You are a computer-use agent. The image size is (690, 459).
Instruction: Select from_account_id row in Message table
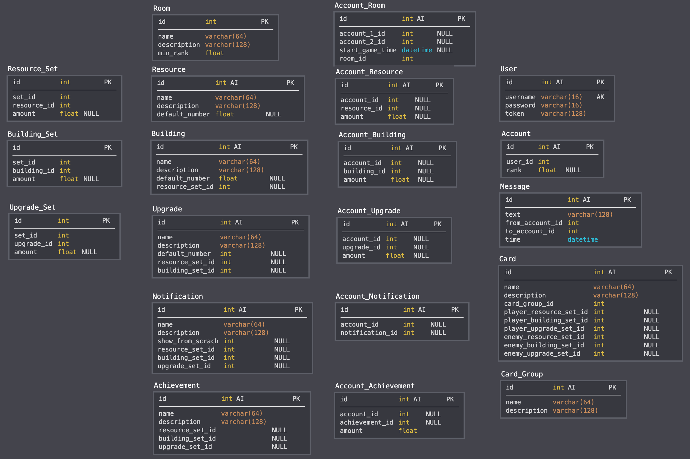tap(533, 223)
